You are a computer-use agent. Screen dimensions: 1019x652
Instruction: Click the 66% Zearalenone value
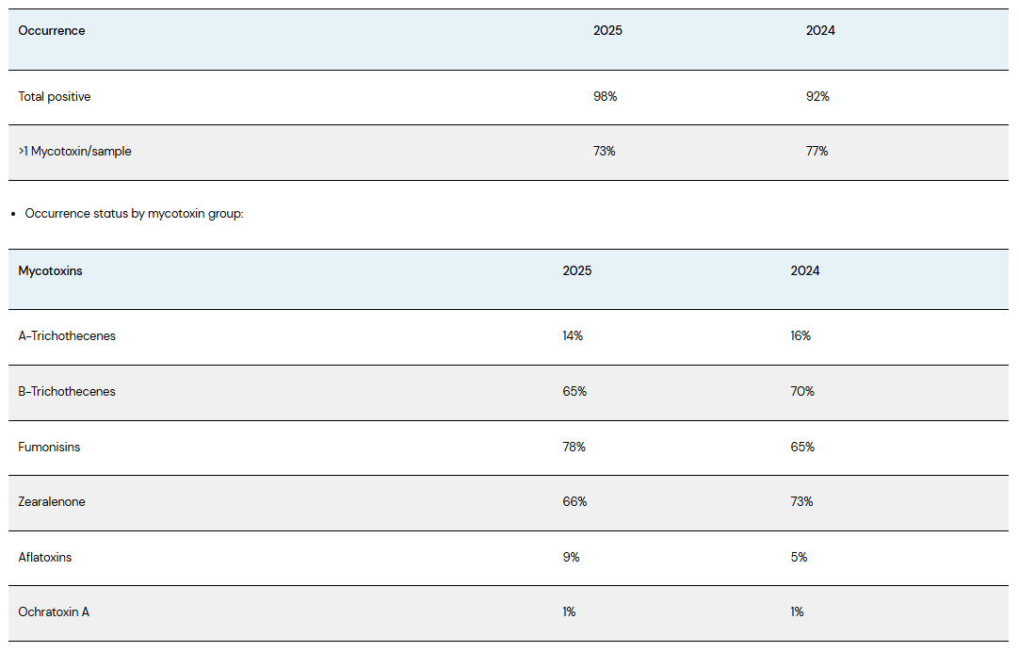tap(574, 502)
